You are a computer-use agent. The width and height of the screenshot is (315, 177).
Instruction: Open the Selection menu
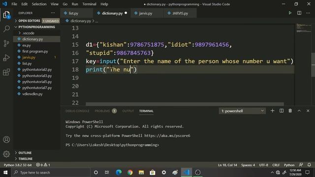pos(39,4)
